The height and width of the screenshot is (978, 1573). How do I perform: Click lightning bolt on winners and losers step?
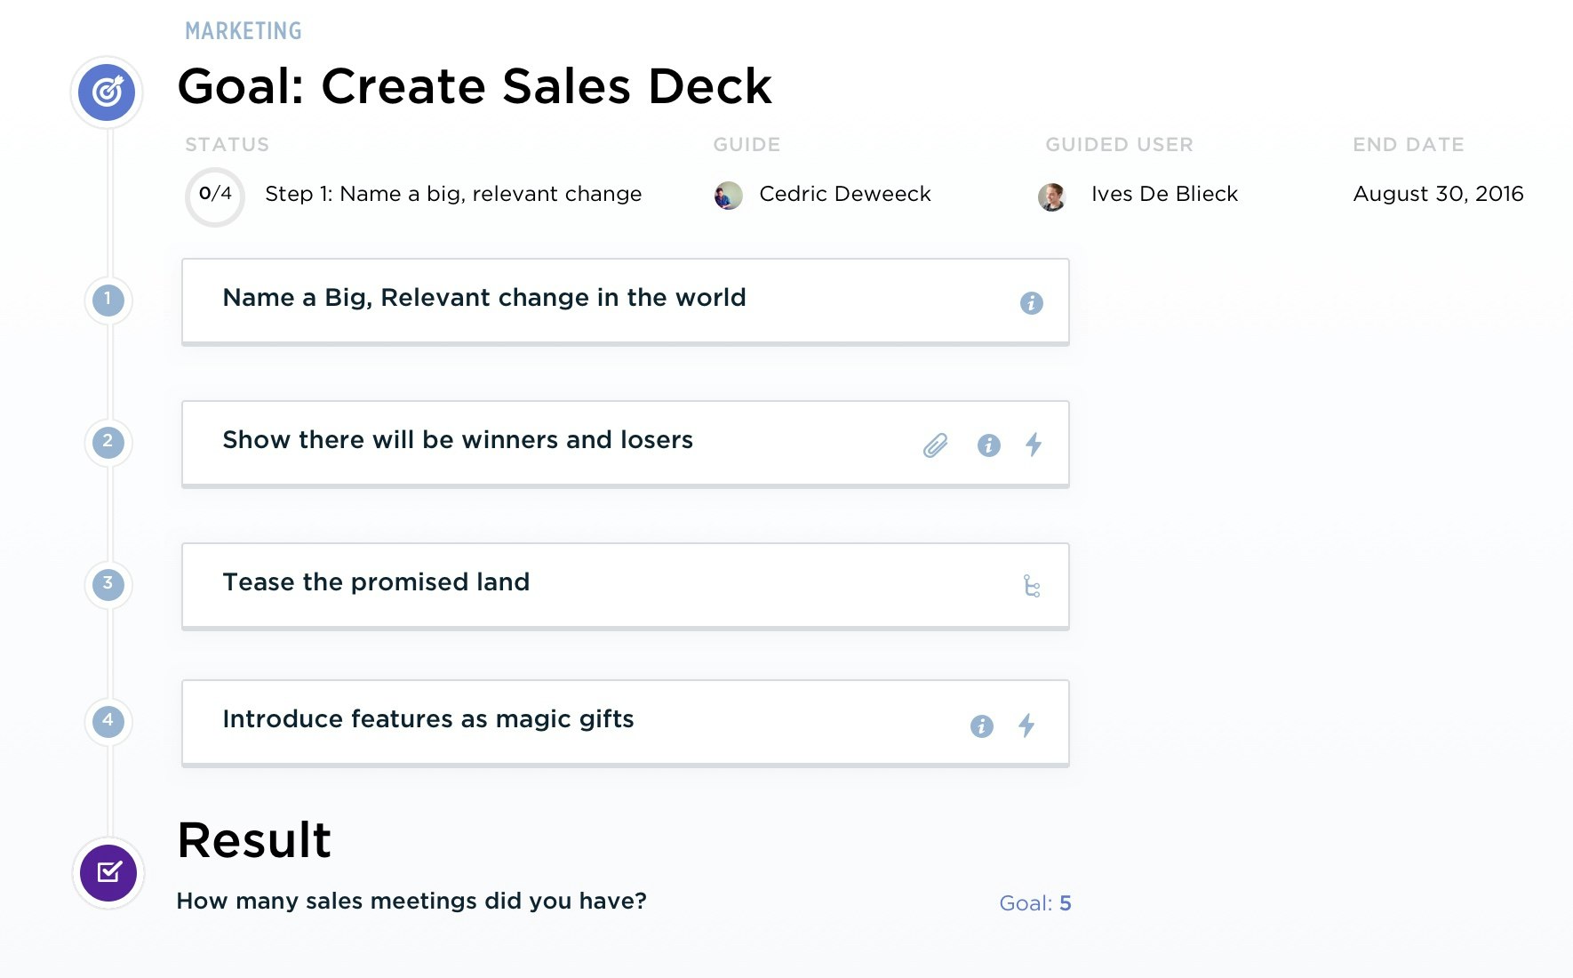(1034, 445)
